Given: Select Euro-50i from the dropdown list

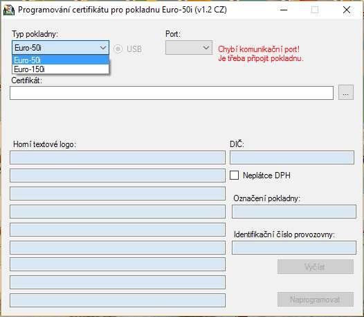Looking at the screenshot, I should coord(60,60).
